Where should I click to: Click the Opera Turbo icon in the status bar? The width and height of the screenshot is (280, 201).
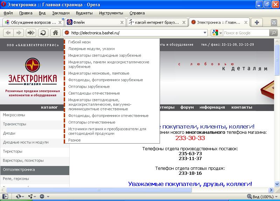coord(42,197)
